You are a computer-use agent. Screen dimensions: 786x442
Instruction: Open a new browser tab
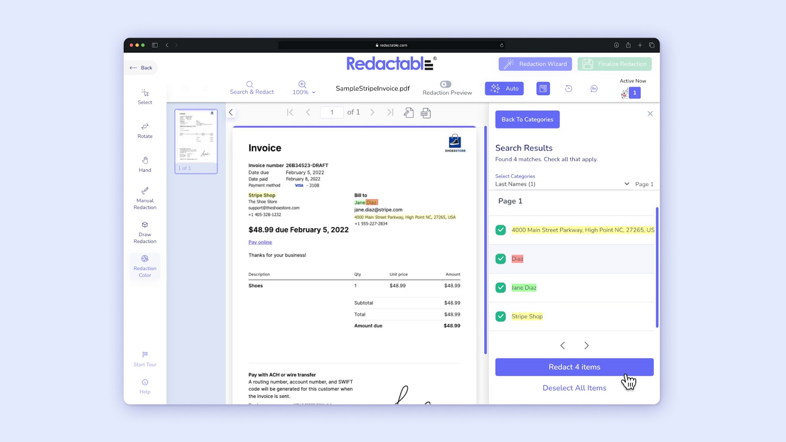(x=640, y=45)
